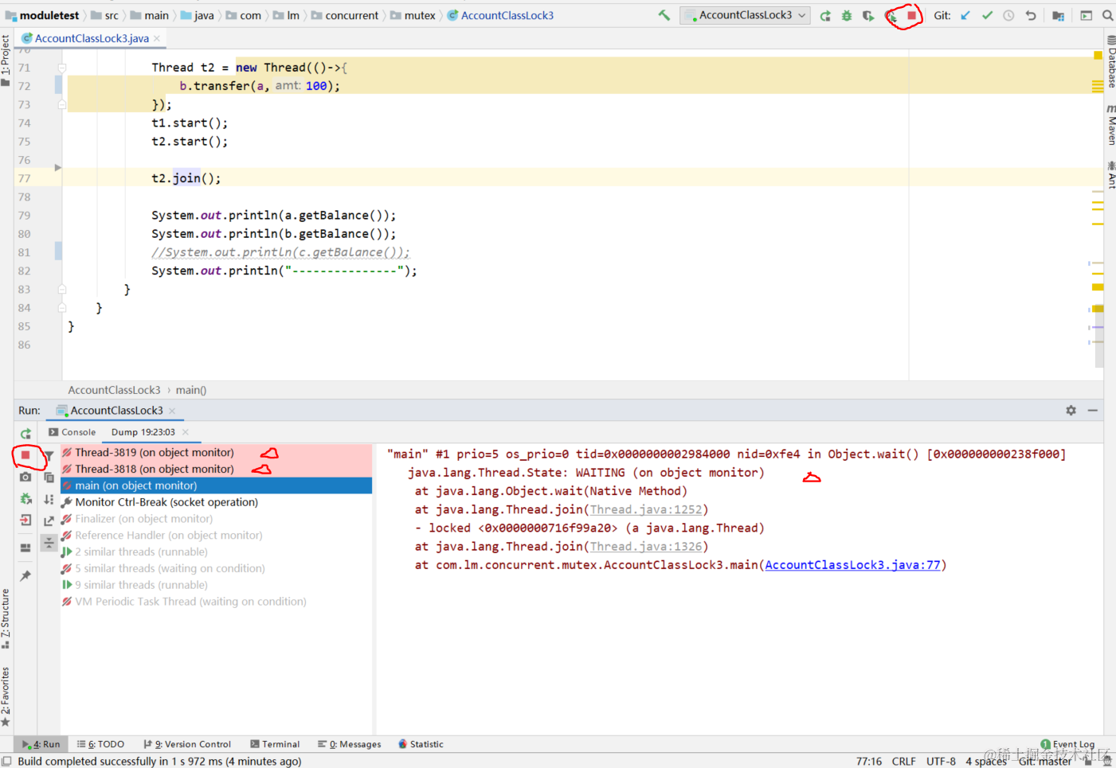Select the main thread entry

pyautogui.click(x=216, y=485)
